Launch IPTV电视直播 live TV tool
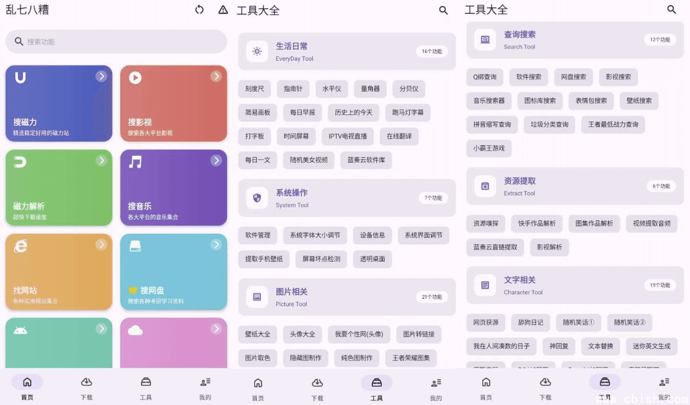This screenshot has width=690, height=405. pos(348,136)
